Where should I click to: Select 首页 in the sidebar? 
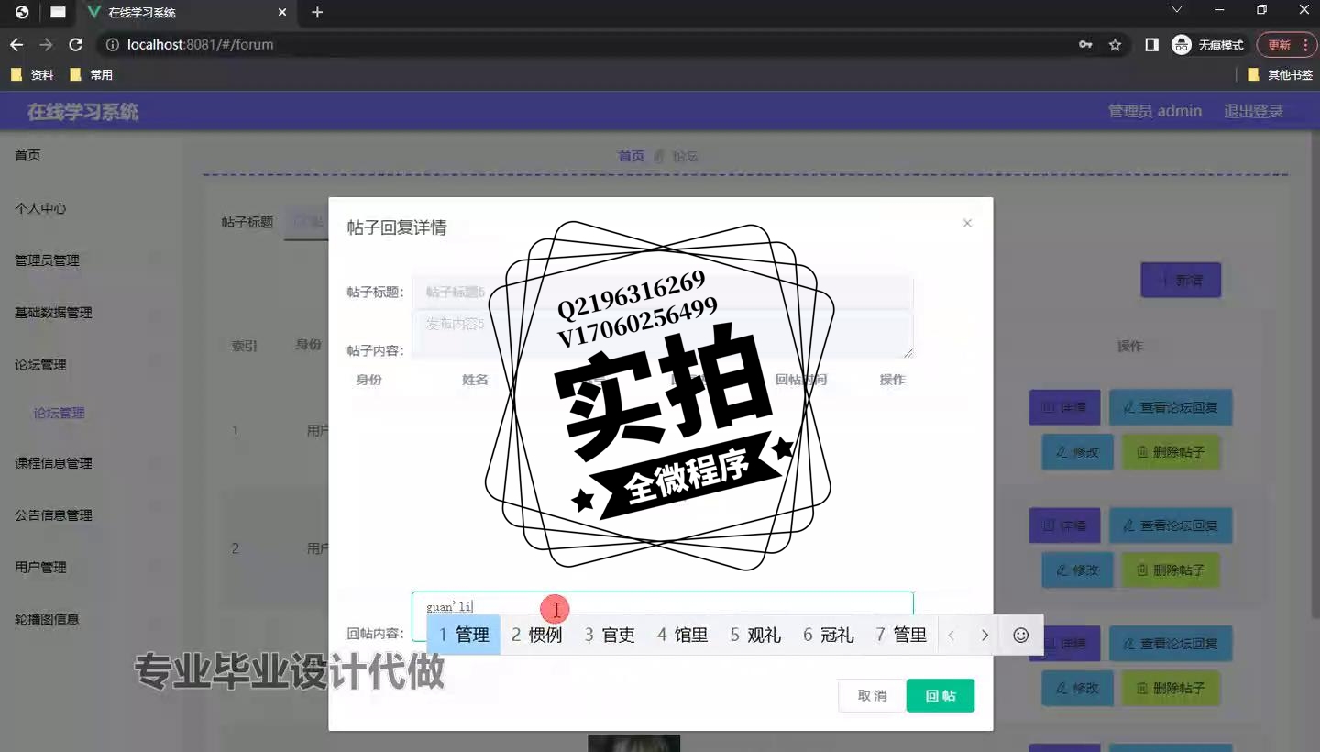point(27,156)
